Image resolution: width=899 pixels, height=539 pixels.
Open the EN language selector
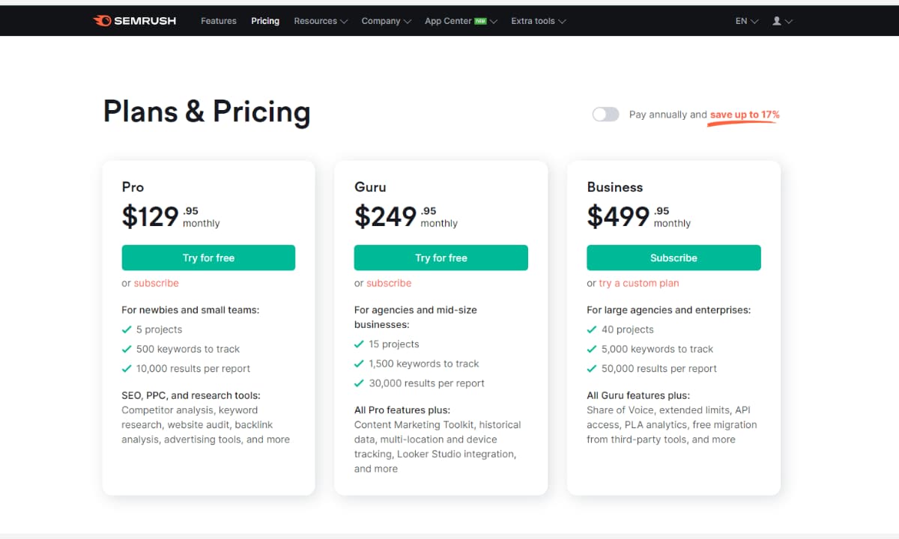[x=746, y=21]
